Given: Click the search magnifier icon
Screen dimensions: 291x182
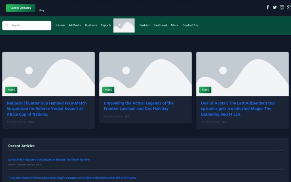Looking at the screenshot, I should tap(7, 25).
